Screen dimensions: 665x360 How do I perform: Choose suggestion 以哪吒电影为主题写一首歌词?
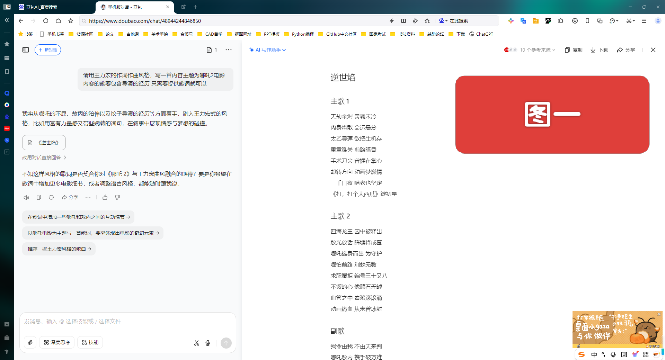click(x=93, y=233)
